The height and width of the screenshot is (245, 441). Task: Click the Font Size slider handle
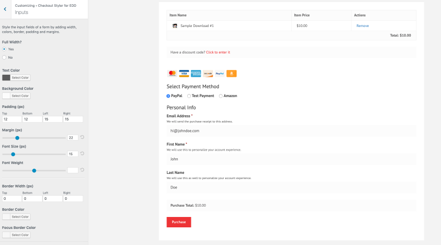coord(13,154)
